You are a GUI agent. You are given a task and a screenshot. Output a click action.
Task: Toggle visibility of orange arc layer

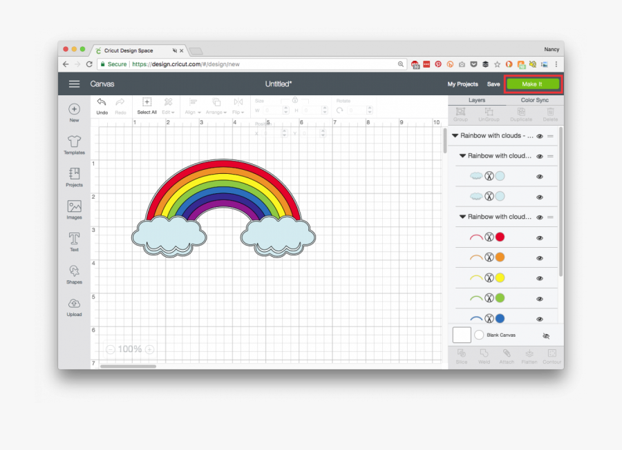[540, 257]
